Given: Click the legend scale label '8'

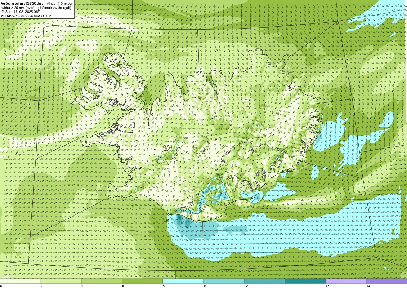Looking at the screenshot, I should [x=164, y=286].
